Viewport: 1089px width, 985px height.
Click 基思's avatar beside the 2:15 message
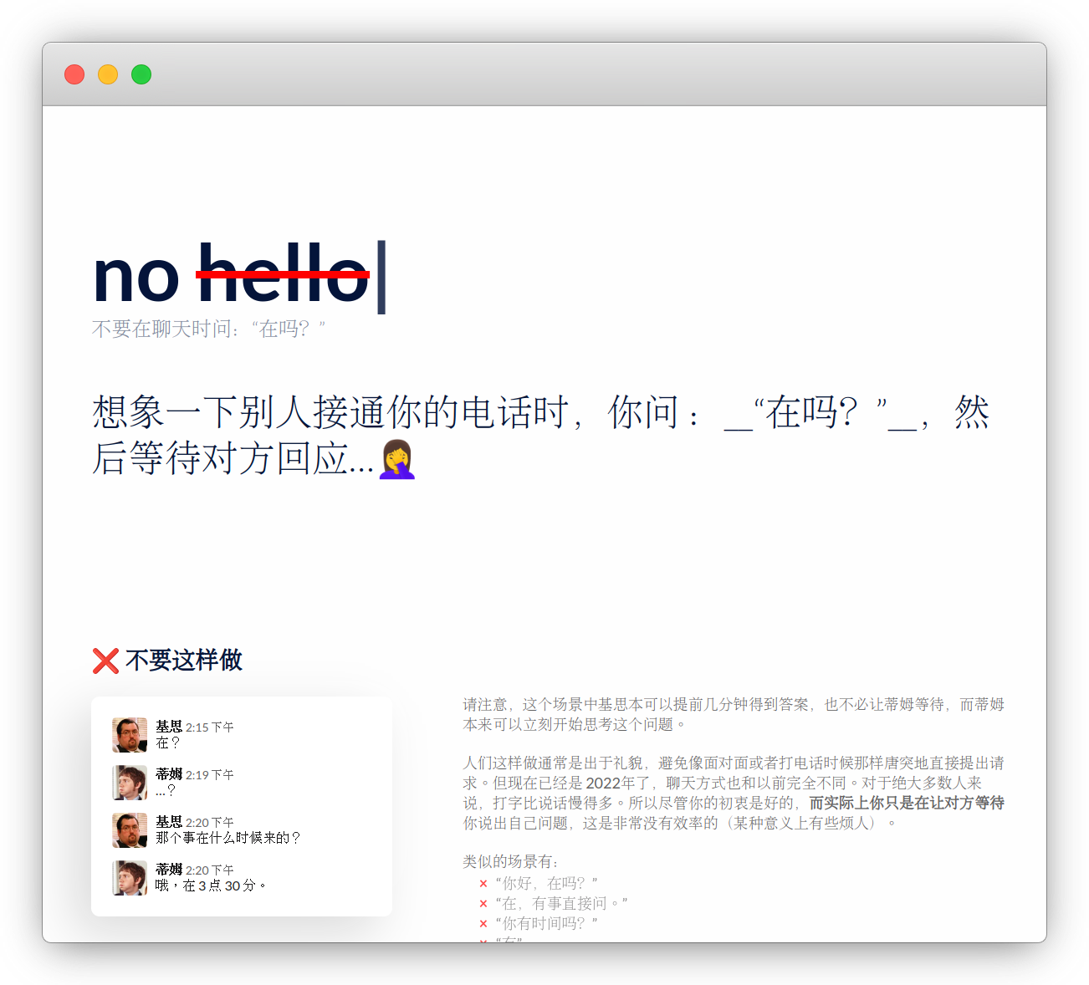click(130, 735)
